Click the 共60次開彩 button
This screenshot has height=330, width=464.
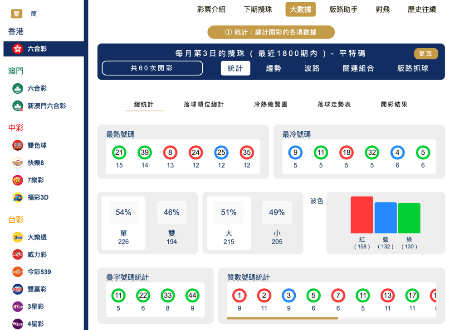(x=152, y=68)
